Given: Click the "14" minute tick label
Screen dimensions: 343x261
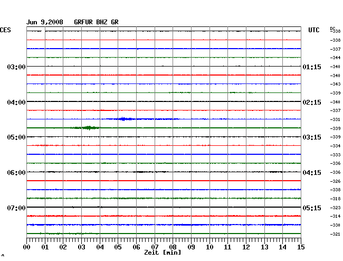Looking at the screenshot, I should coord(282,247).
